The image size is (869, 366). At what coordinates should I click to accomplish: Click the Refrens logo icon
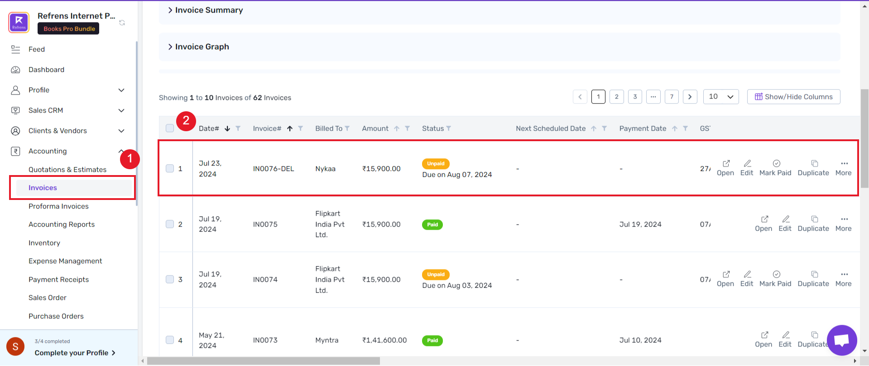[19, 22]
